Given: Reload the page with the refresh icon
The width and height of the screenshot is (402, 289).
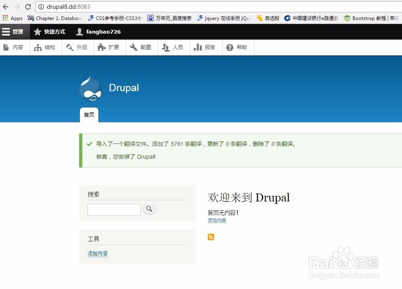Looking at the screenshot, I should click(x=28, y=7).
